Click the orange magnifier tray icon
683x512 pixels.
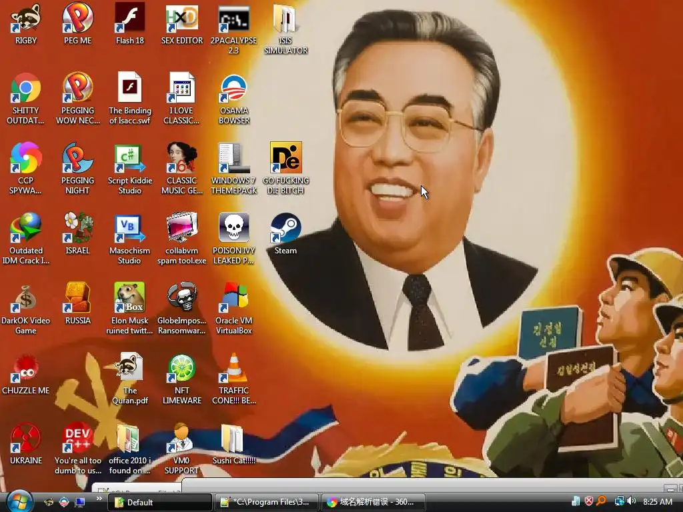(x=602, y=501)
